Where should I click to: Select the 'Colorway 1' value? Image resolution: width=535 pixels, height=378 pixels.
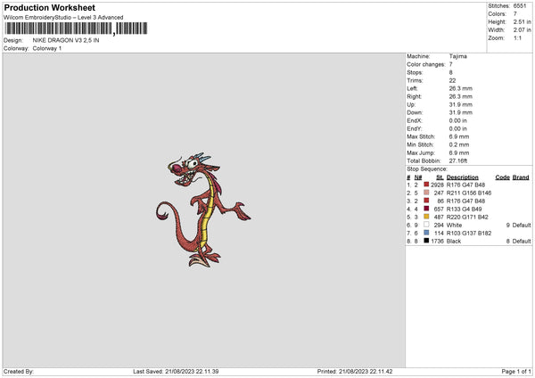tap(47, 48)
